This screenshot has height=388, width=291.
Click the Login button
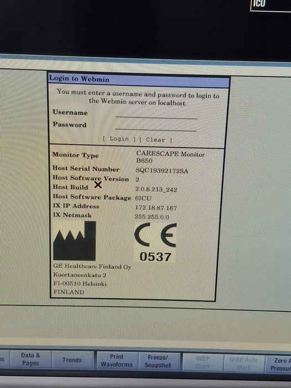(x=119, y=139)
